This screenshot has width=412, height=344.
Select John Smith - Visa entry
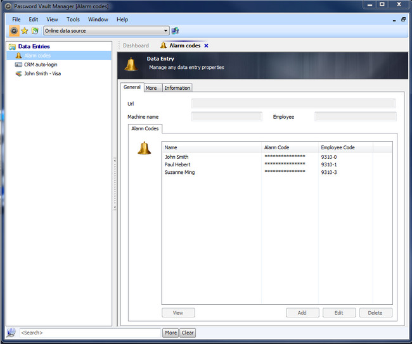pyautogui.click(x=42, y=74)
